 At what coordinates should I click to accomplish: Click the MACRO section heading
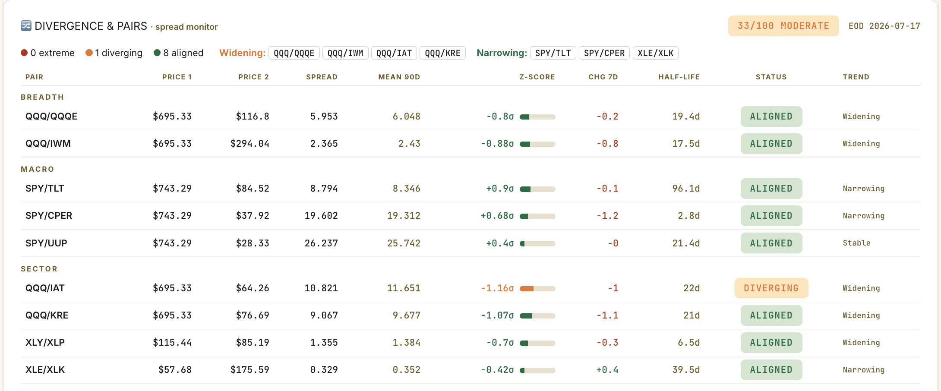38,169
